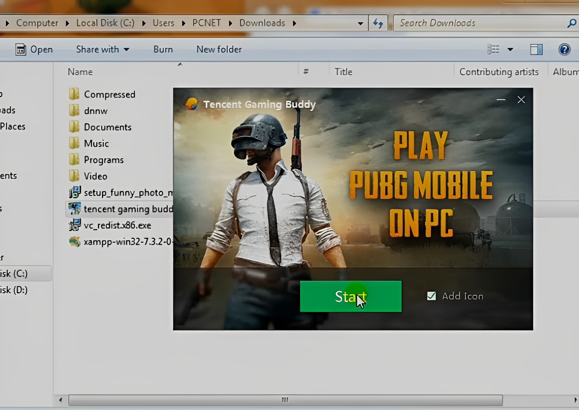Open Places entry in navigation pane
The height and width of the screenshot is (410, 579).
tap(12, 126)
